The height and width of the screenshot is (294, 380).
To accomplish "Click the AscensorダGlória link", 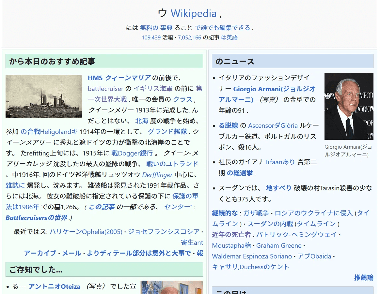I will 273,125.
